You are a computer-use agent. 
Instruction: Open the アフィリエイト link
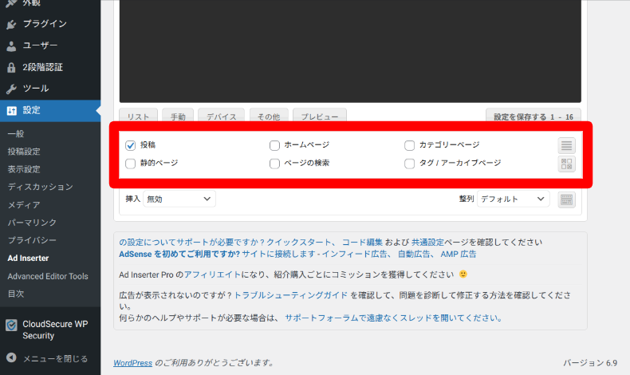(212, 275)
